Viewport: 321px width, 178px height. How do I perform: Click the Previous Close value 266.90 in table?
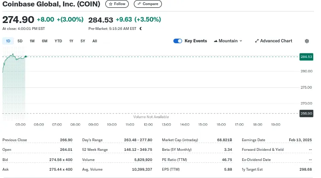point(66,140)
